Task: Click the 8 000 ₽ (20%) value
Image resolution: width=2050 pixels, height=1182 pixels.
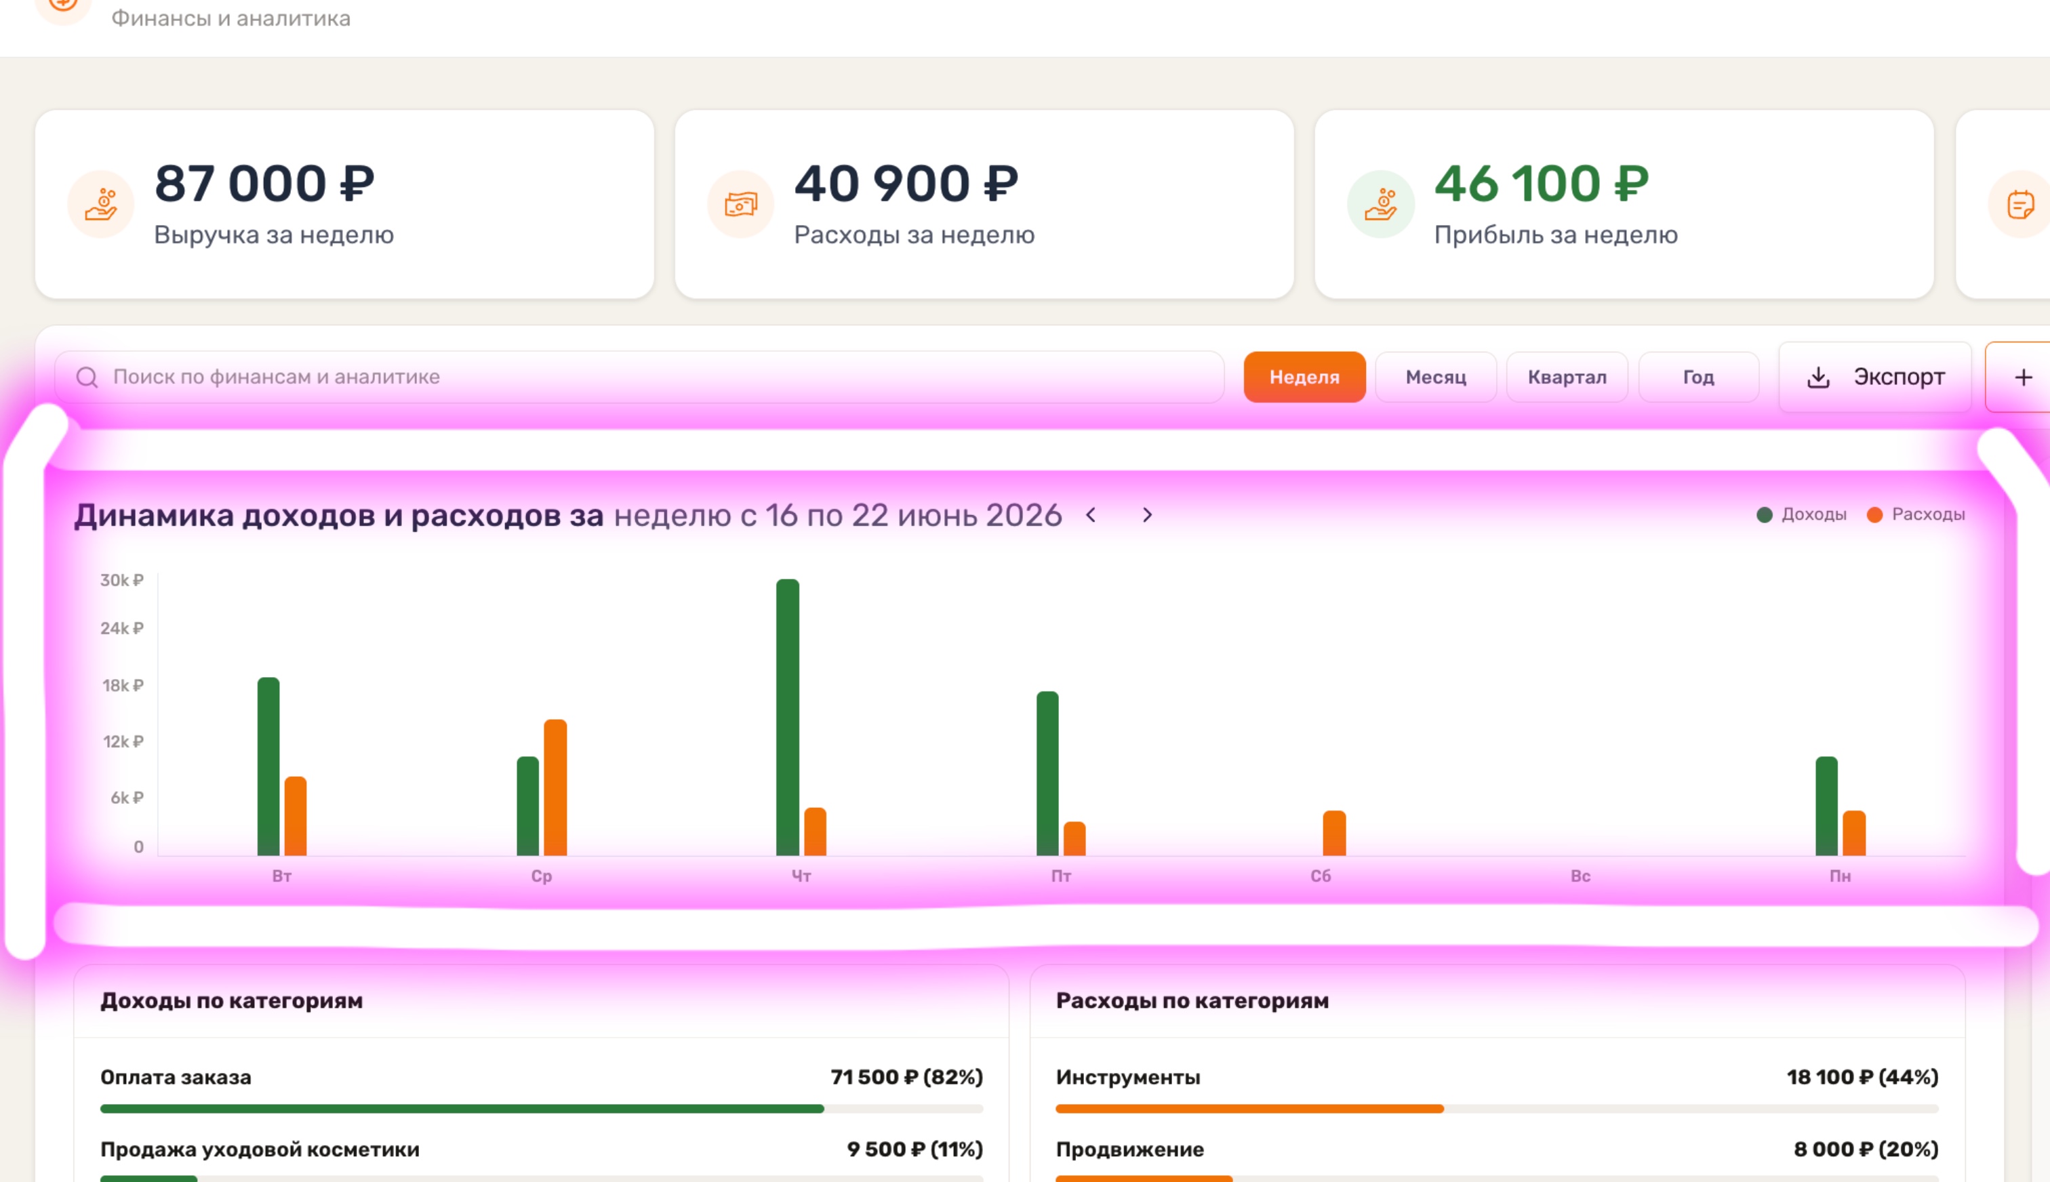Action: pyautogui.click(x=1866, y=1149)
